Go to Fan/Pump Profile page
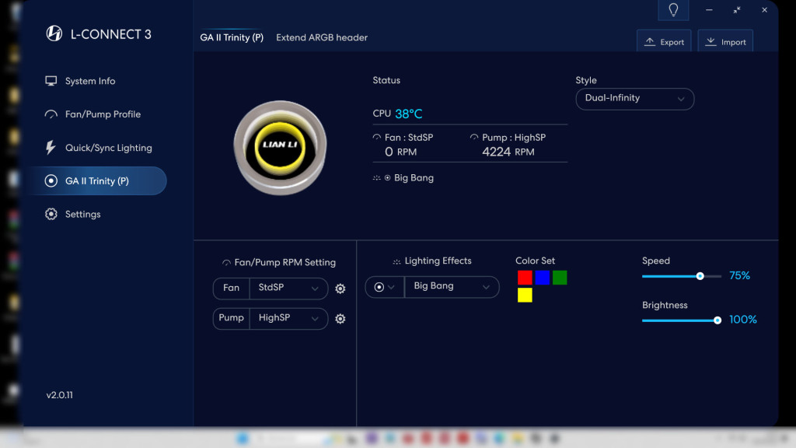 tap(102, 114)
